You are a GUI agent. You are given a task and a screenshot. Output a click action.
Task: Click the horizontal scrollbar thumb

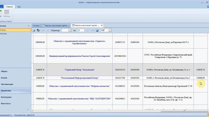[x=184, y=111]
